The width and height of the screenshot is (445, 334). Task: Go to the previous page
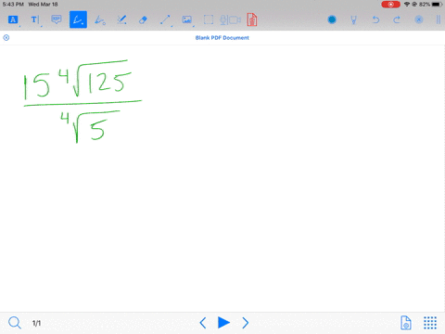pyautogui.click(x=203, y=323)
